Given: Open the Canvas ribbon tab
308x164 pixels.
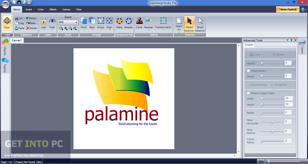Looking at the screenshot, I should point(67,10).
